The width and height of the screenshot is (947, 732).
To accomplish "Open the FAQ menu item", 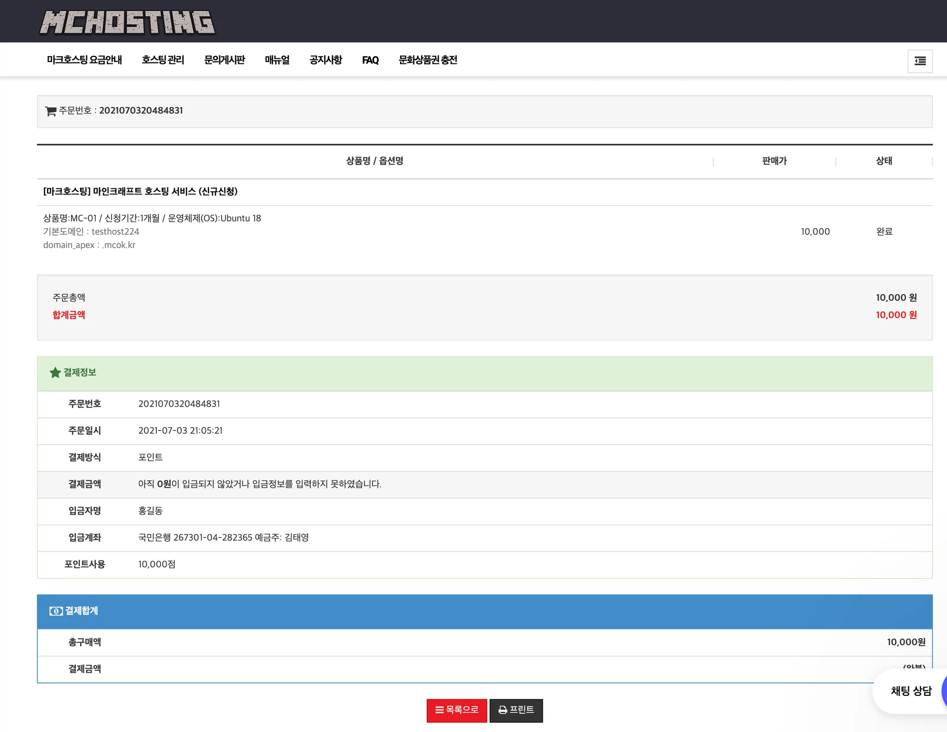I will [370, 60].
